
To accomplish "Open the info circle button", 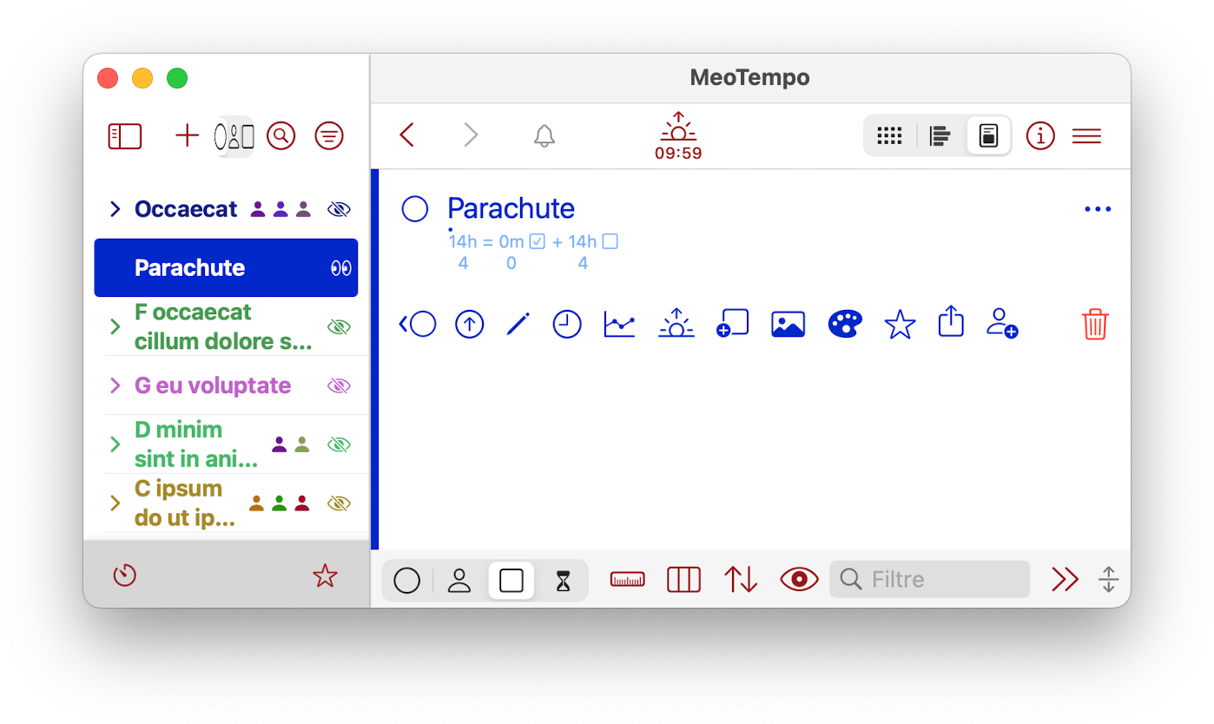I will pos(1040,136).
